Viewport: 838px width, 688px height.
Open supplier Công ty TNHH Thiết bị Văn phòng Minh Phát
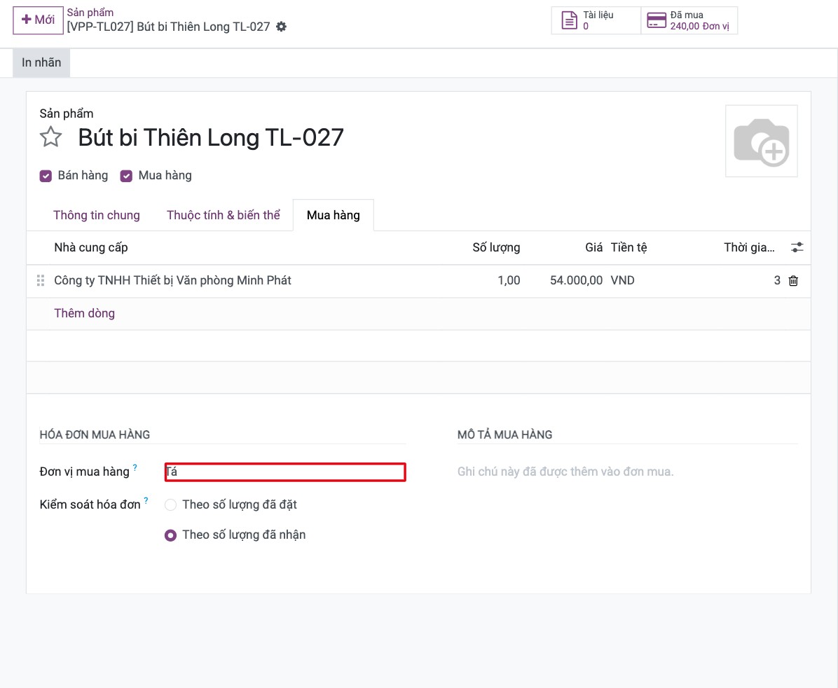click(172, 281)
